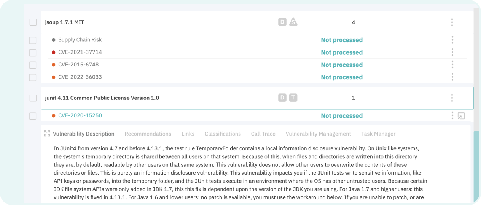Image resolution: width=481 pixels, height=205 pixels.
Task: Open the Task Manager tab
Action: tap(378, 134)
